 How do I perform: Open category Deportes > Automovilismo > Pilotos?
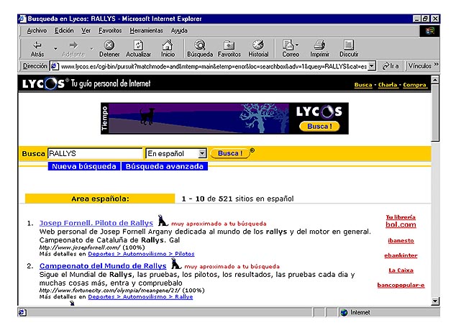pos(141,254)
